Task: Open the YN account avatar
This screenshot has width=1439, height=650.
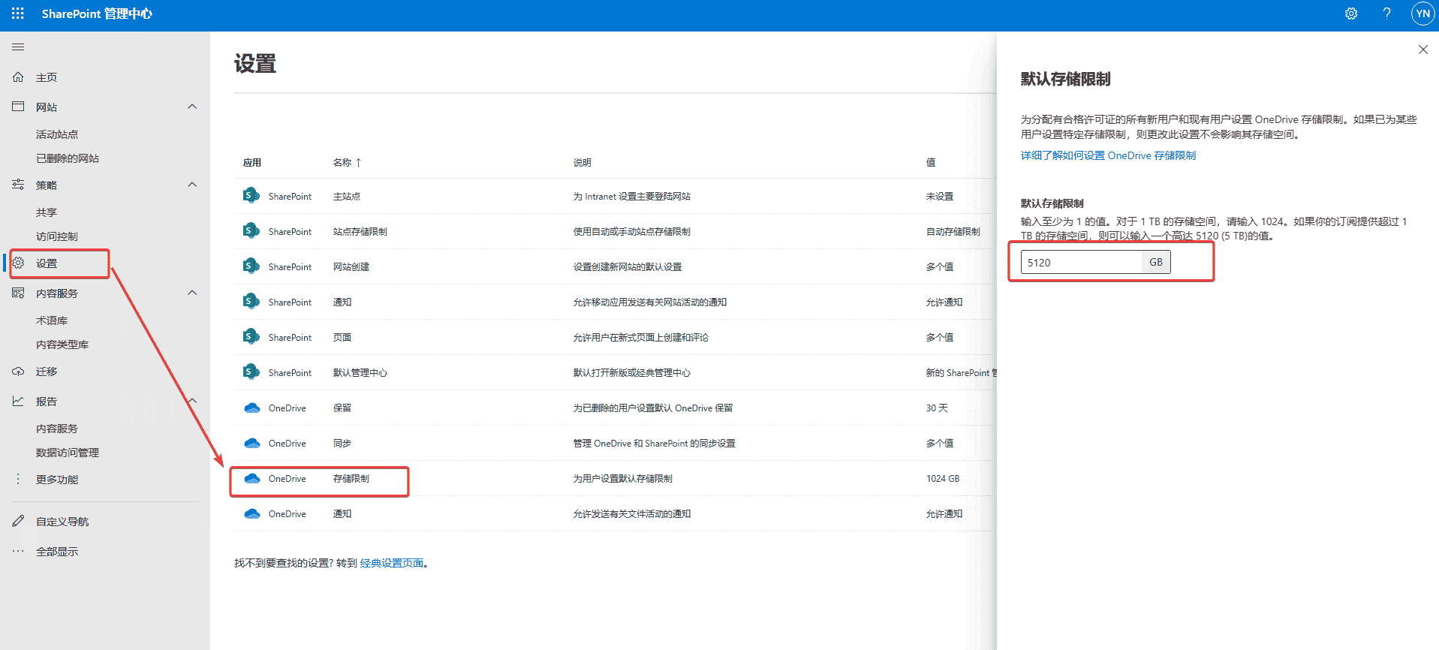Action: pyautogui.click(x=1422, y=14)
